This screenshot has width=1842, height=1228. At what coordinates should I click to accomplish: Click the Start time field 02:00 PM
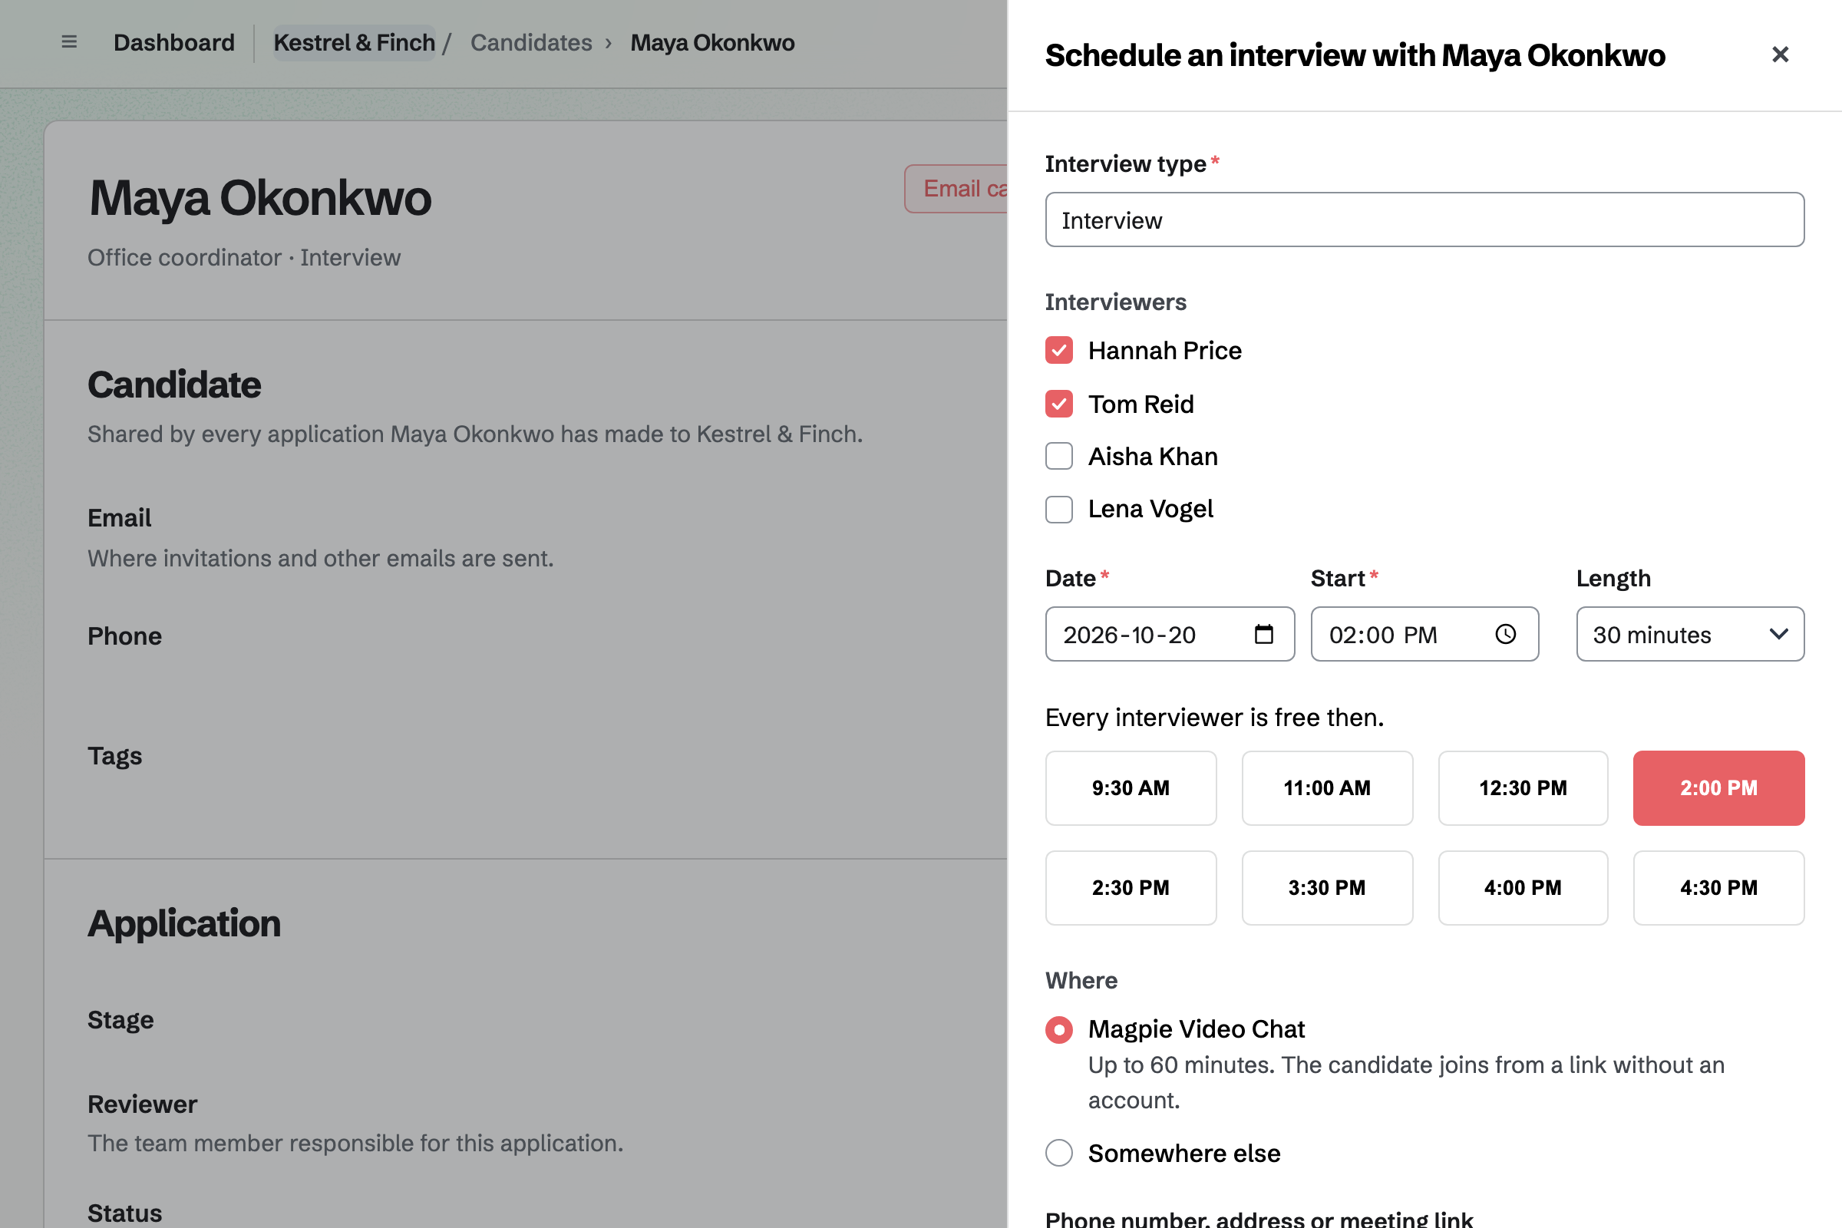(1424, 635)
